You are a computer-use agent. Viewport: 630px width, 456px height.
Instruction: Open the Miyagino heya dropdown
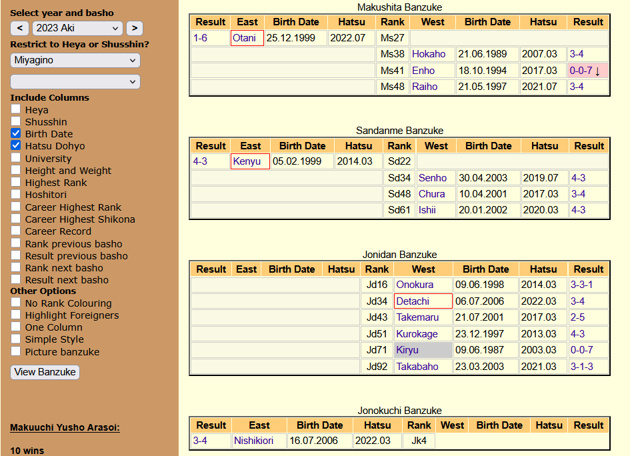75,60
